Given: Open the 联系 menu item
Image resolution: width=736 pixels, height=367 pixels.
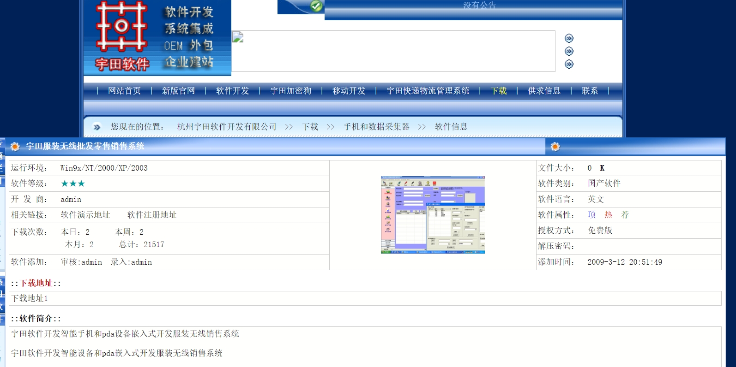Looking at the screenshot, I should pos(590,91).
